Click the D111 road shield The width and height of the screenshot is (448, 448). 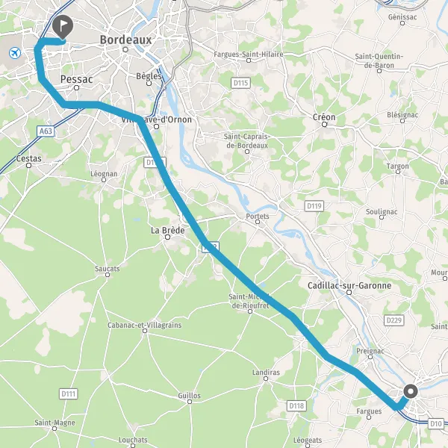(x=69, y=394)
